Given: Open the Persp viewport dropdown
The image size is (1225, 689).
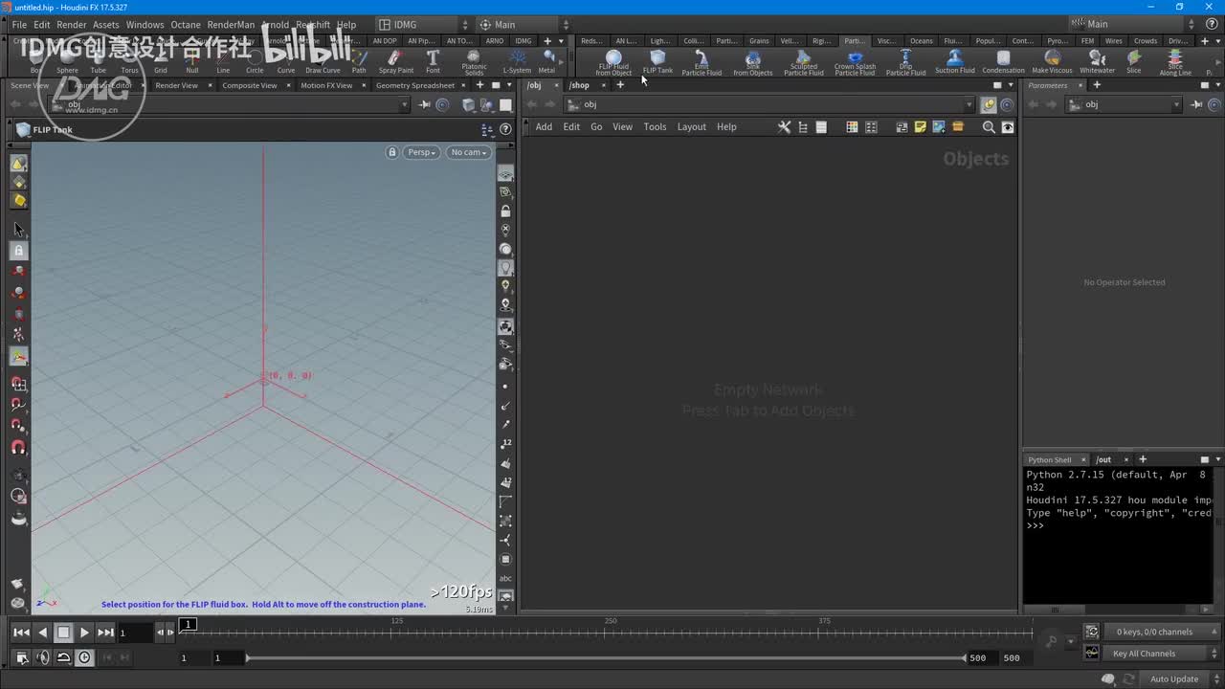Looking at the screenshot, I should click(421, 152).
